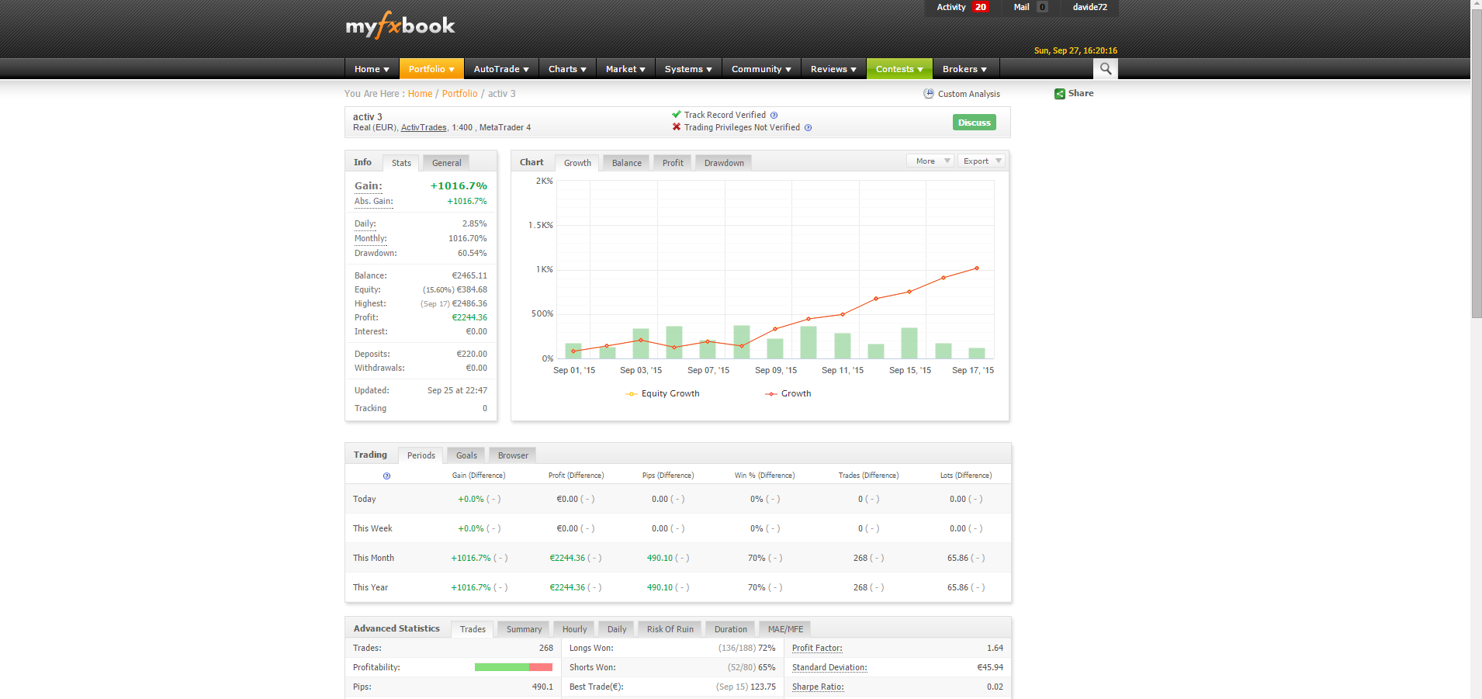Click the green checkmark verified icon

click(x=677, y=115)
